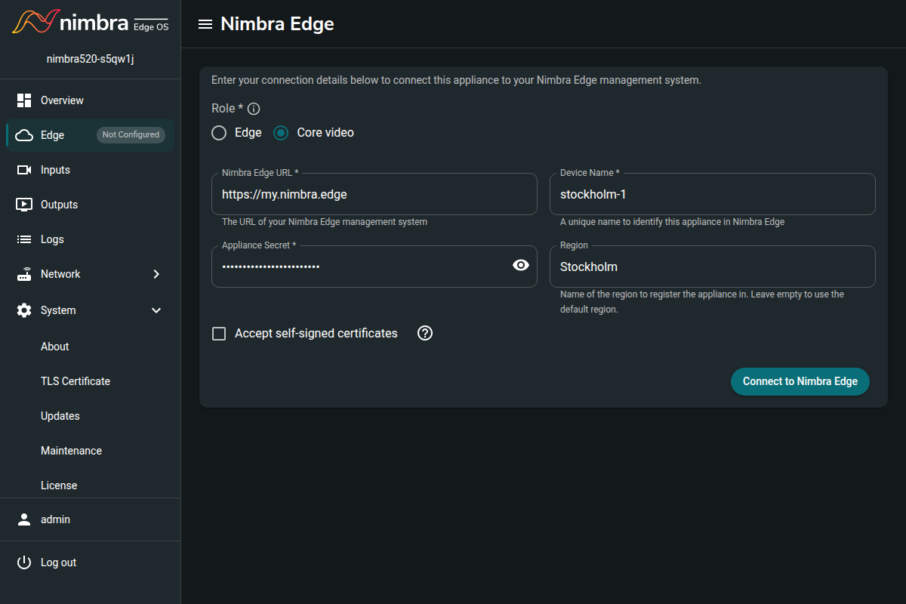Click the Logs list icon
Viewport: 906px width, 604px height.
click(24, 239)
